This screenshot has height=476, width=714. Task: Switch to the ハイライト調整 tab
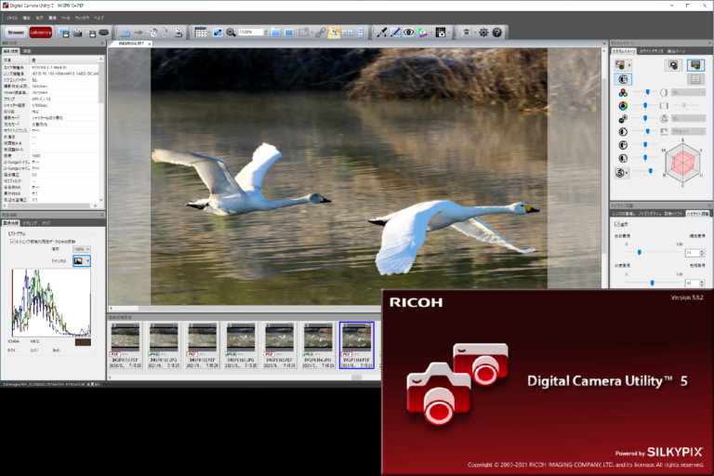(x=697, y=214)
